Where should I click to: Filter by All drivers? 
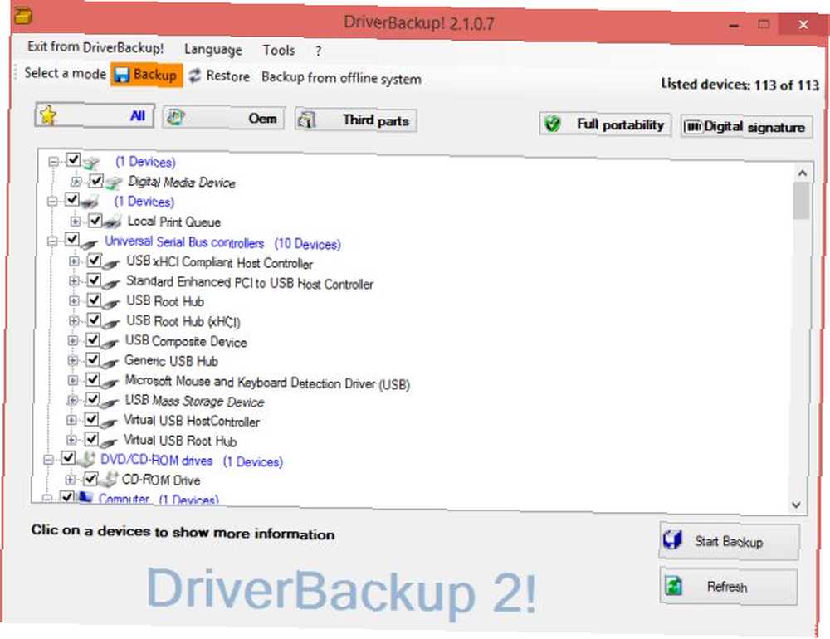tap(95, 115)
